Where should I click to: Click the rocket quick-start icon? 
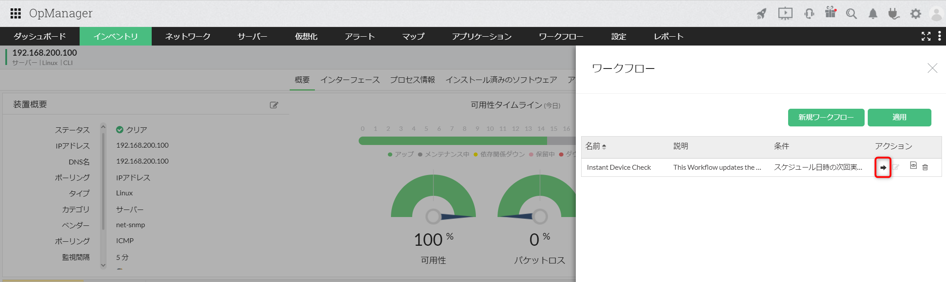tap(761, 14)
